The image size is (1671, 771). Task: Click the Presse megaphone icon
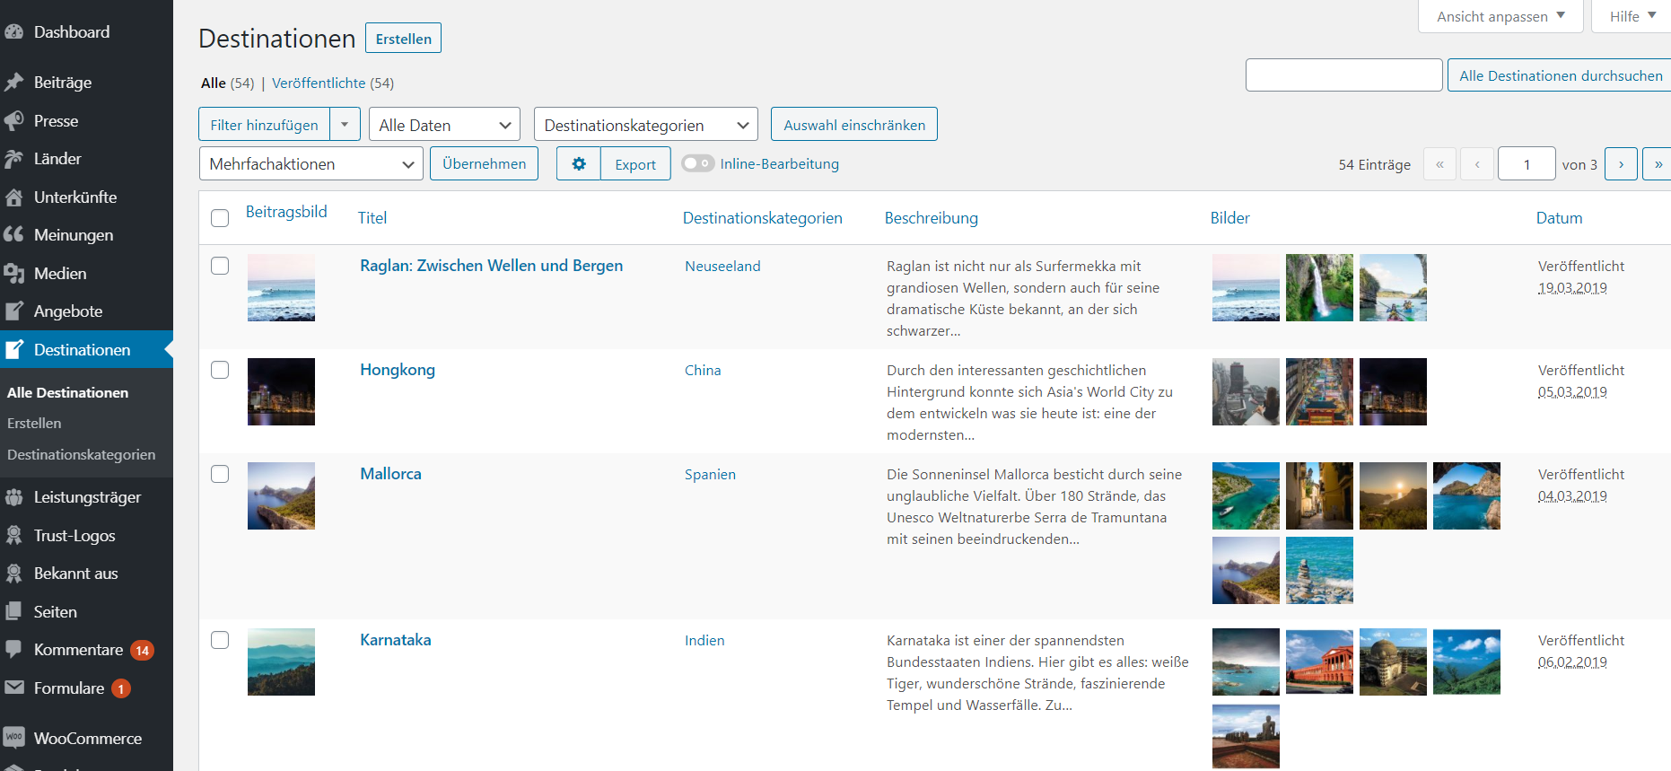tap(13, 121)
